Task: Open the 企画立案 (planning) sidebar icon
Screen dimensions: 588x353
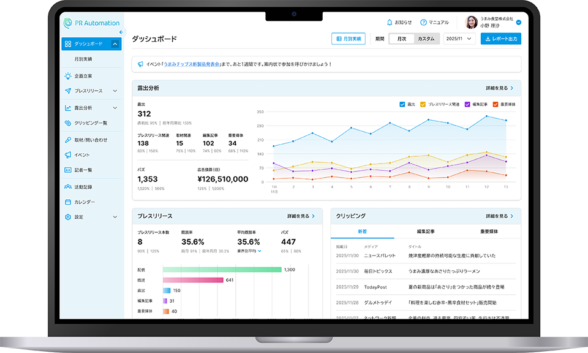Action: (x=69, y=75)
